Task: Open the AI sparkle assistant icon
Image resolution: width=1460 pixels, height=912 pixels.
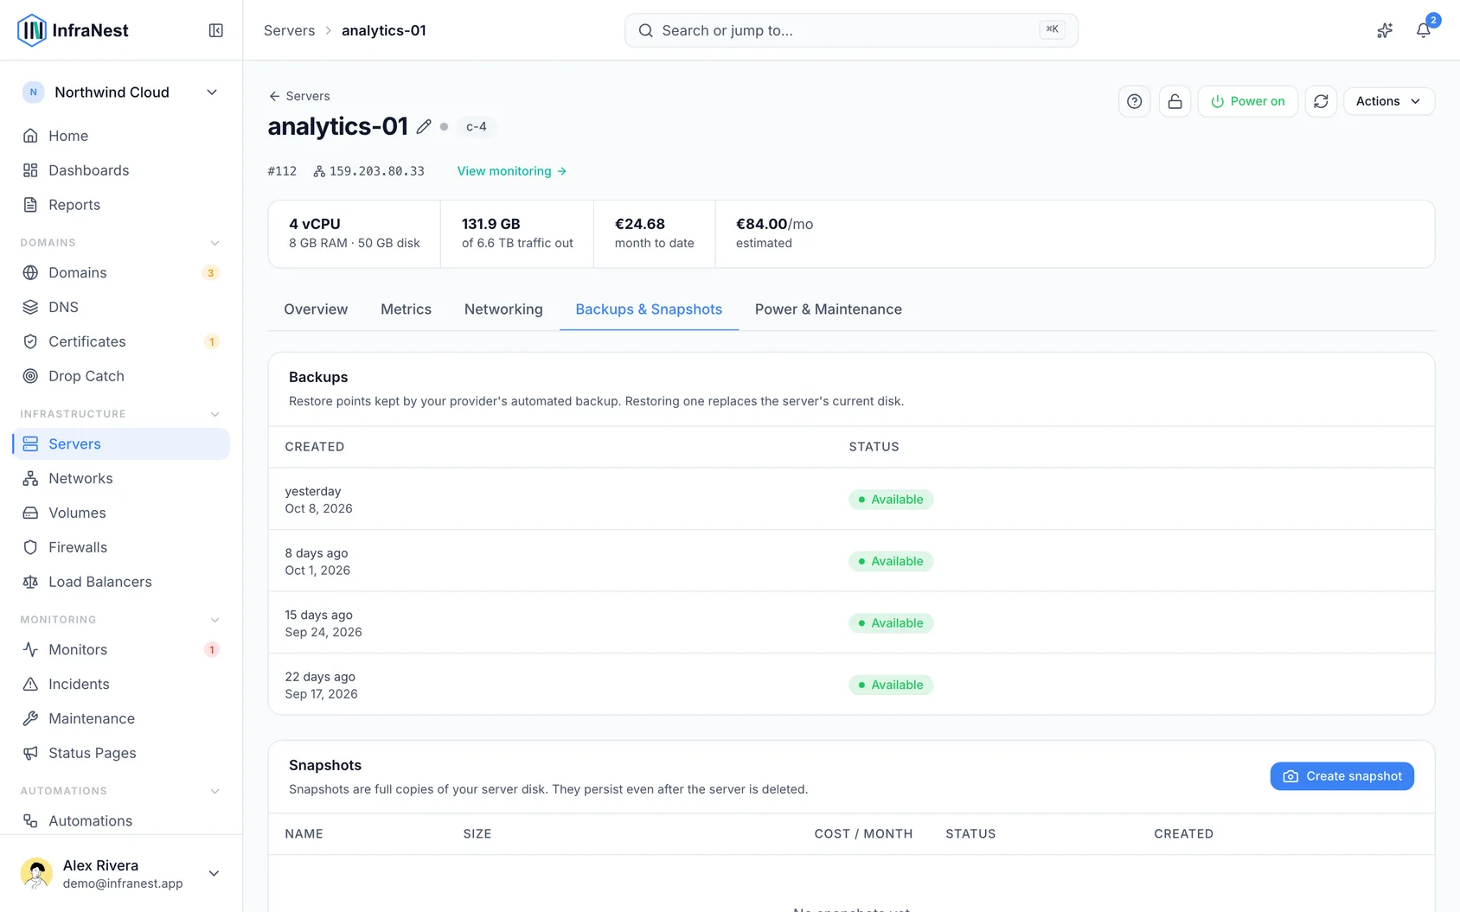Action: [1385, 30]
